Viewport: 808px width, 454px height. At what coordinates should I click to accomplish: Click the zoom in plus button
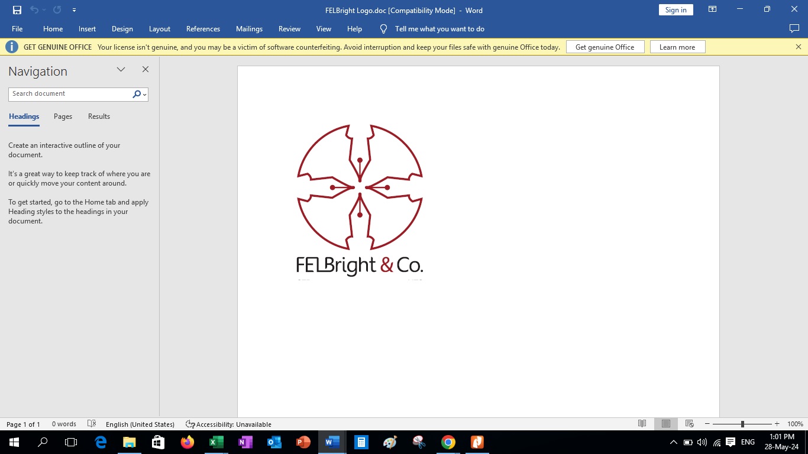coord(777,424)
